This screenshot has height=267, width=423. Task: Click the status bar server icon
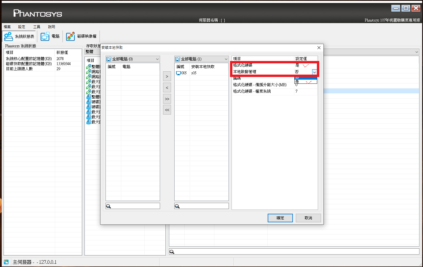[6, 262]
